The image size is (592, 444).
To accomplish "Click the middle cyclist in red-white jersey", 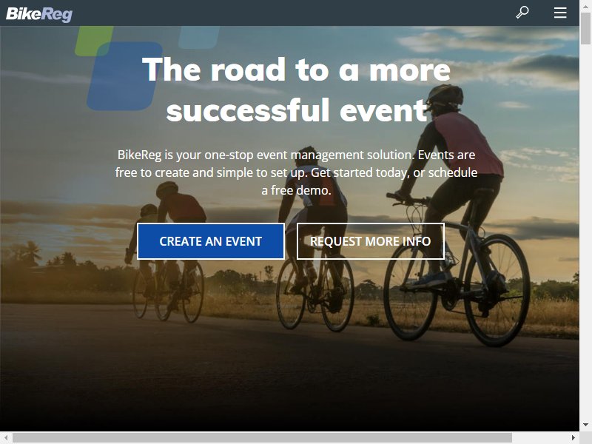I will (x=315, y=234).
